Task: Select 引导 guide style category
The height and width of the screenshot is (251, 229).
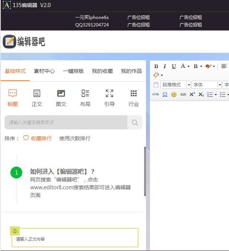Action: (x=109, y=98)
